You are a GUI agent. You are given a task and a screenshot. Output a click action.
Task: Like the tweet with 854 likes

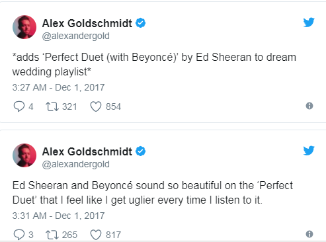[x=96, y=106]
